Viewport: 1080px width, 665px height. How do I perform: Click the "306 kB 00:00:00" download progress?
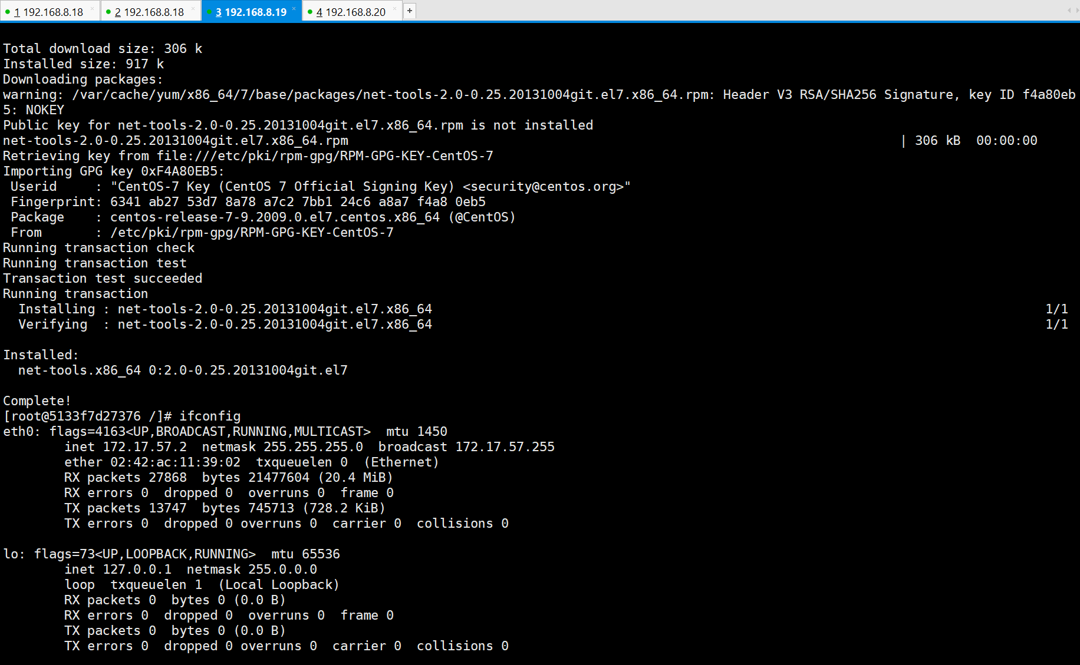point(976,141)
